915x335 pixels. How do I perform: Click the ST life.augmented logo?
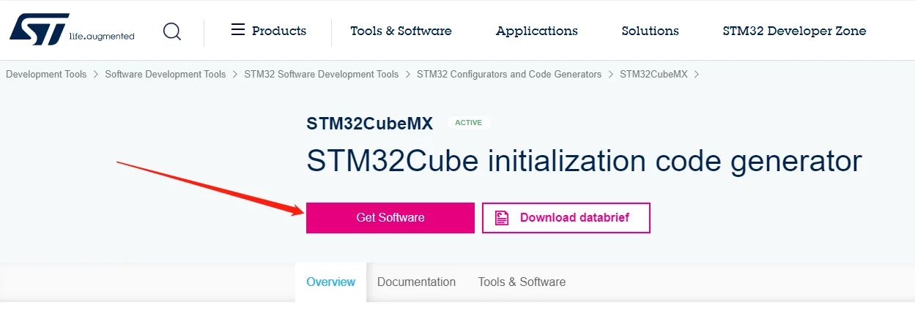(x=72, y=30)
